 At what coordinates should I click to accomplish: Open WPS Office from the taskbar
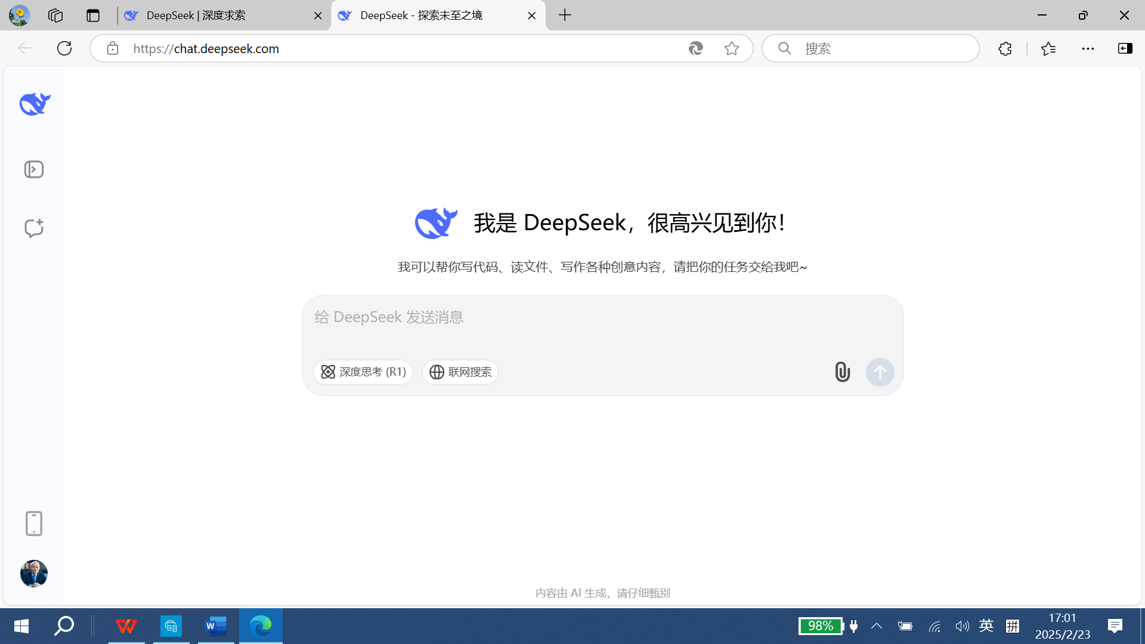(x=126, y=626)
